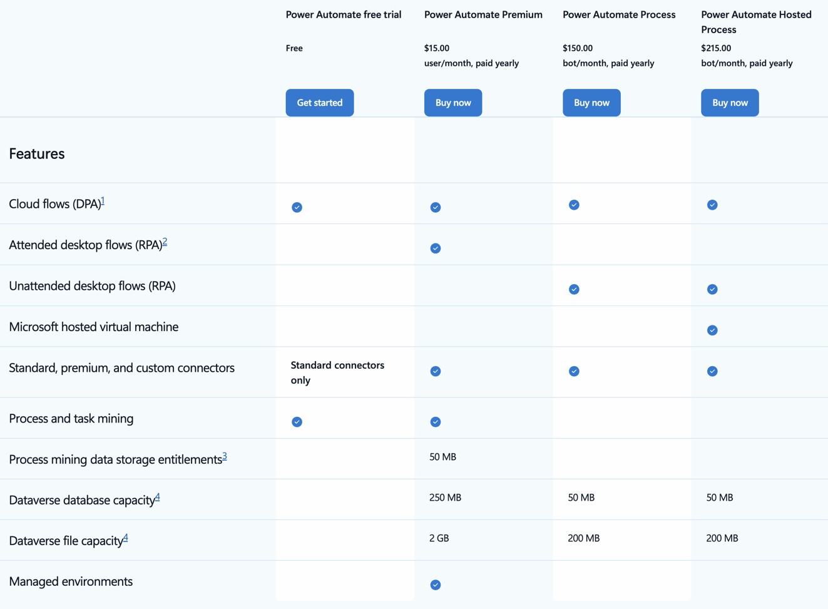Click Unattended desktop flows checkmark in Hosted Process column
828x609 pixels.
712,289
